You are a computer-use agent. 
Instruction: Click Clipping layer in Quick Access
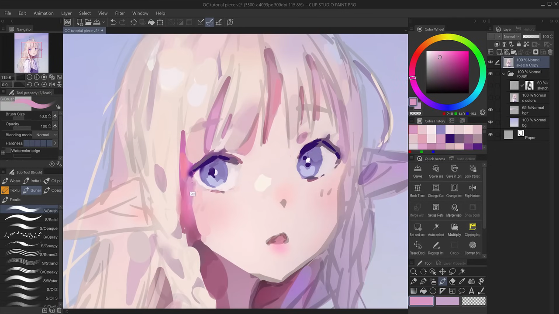tap(473, 230)
